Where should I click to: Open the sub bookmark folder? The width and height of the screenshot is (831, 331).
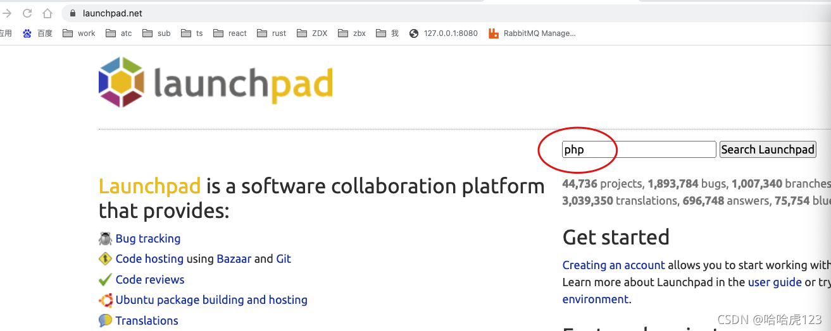click(156, 33)
